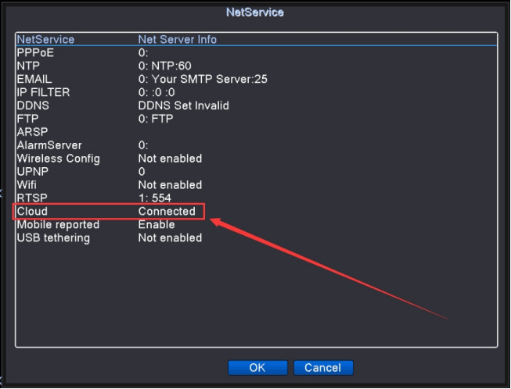Select the RTSP row
Image resolution: width=511 pixels, height=389 pixels.
click(x=32, y=198)
